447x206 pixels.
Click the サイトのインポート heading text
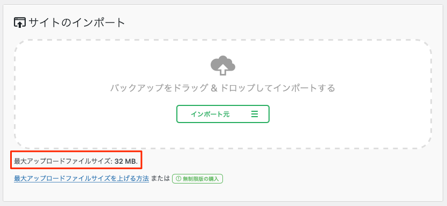click(77, 22)
